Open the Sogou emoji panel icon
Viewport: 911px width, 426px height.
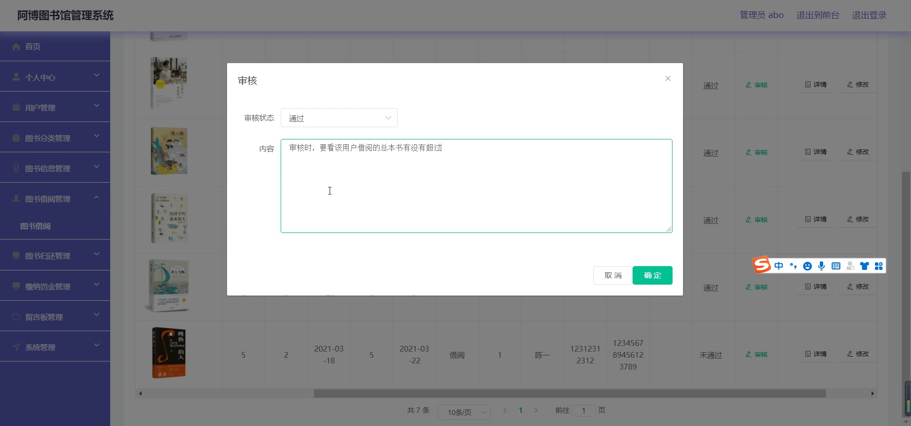pos(807,266)
